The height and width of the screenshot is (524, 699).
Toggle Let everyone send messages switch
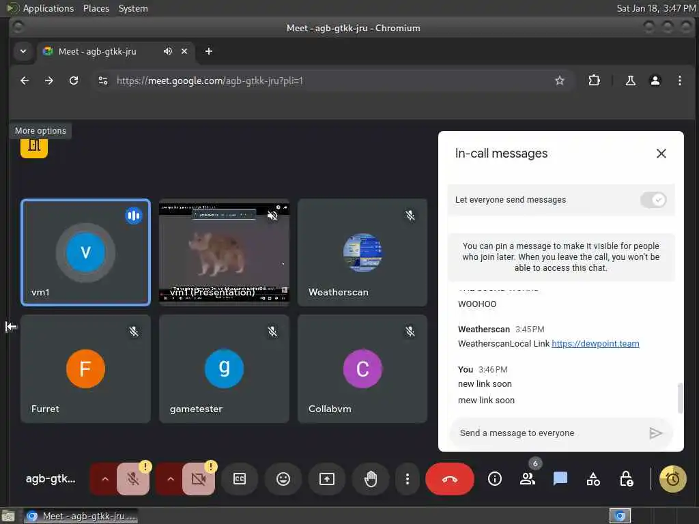(653, 200)
